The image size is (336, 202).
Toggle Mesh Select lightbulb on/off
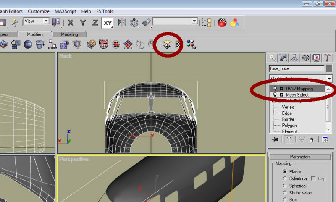click(275, 94)
